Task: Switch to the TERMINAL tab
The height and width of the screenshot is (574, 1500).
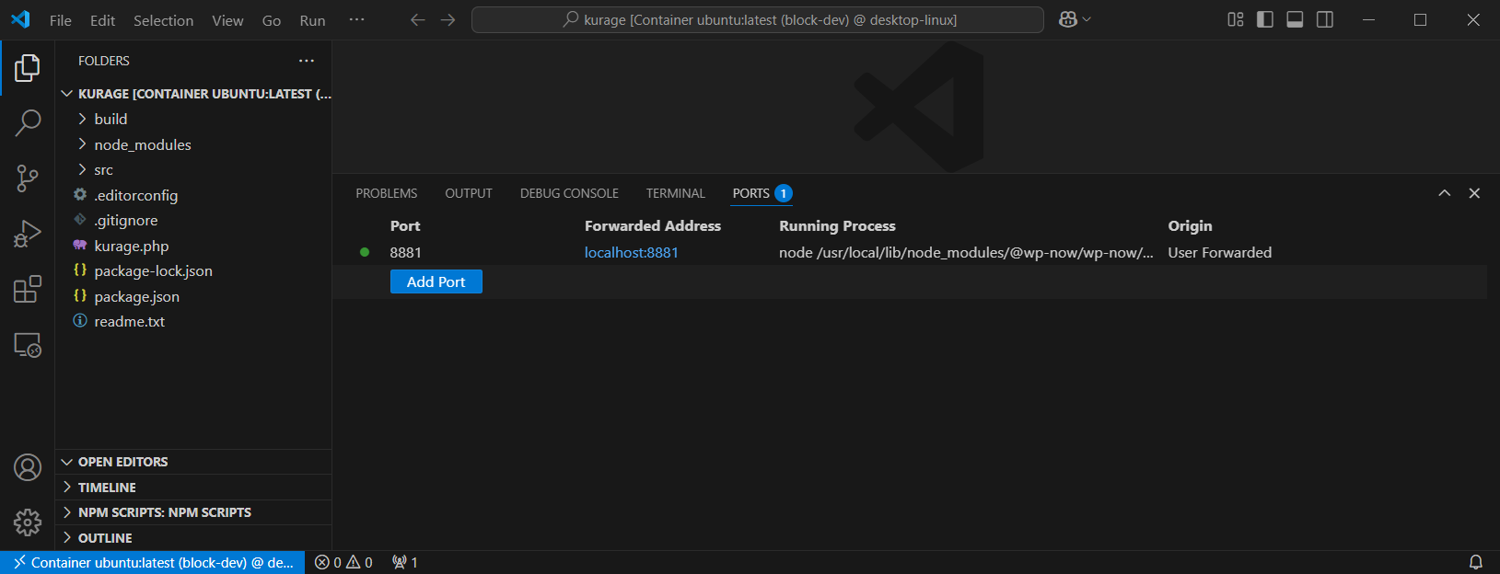Action: [675, 193]
